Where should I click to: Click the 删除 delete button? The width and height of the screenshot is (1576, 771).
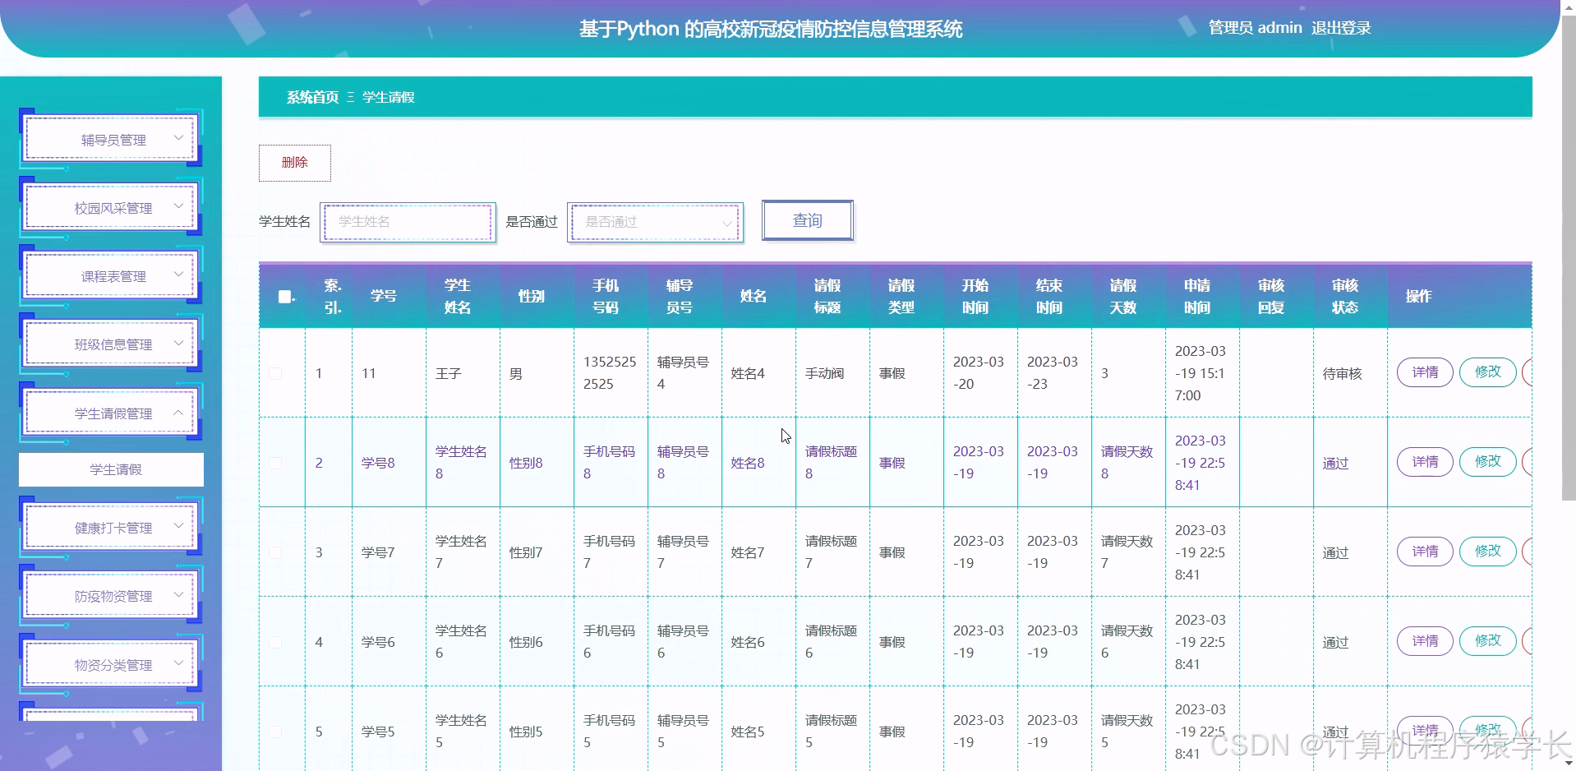click(x=295, y=163)
